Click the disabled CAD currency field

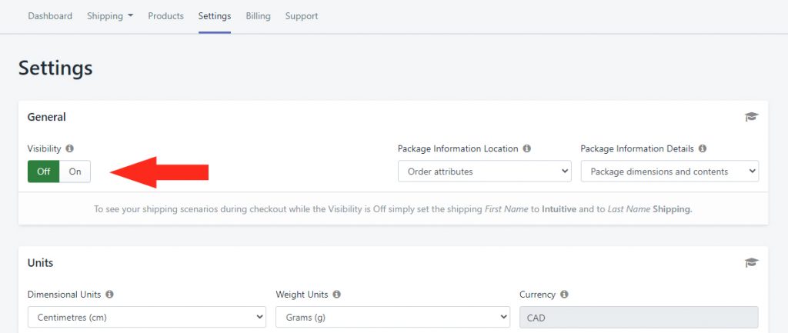tap(639, 318)
